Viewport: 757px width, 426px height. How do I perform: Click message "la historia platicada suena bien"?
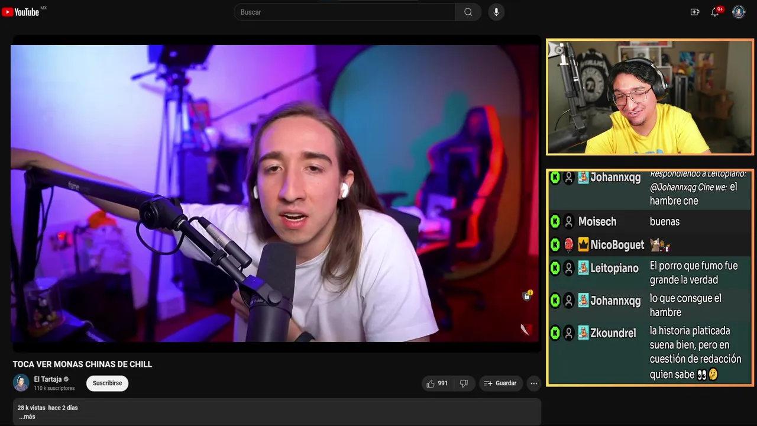pyautogui.click(x=695, y=353)
